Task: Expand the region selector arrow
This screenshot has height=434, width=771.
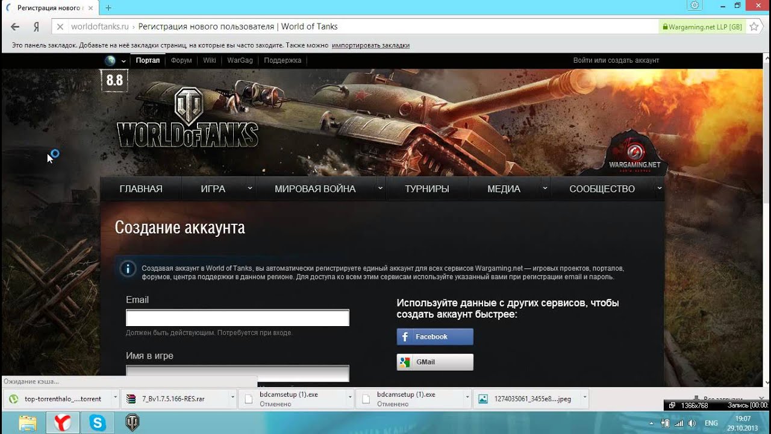Action: coord(123,61)
